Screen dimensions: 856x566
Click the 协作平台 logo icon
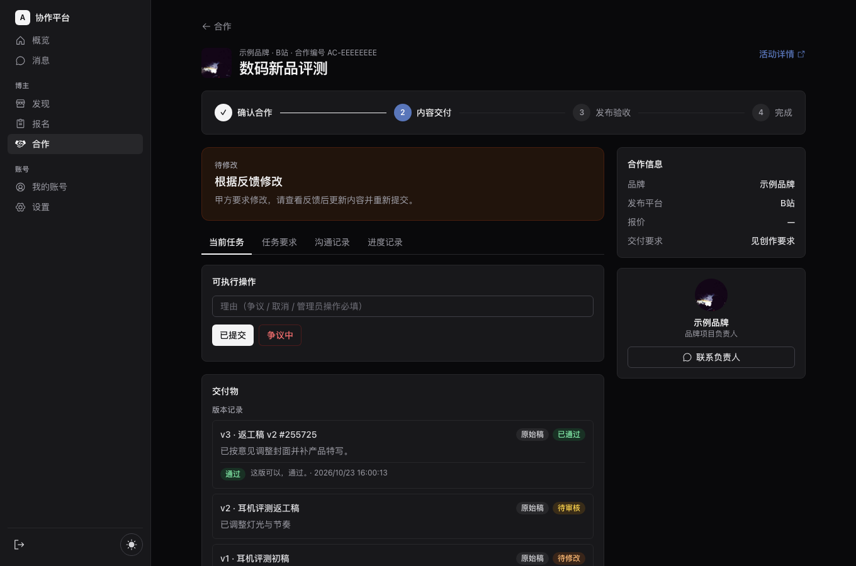pos(23,18)
